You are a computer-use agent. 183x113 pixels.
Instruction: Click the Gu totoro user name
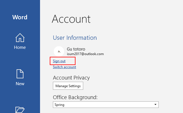[x=76, y=49]
